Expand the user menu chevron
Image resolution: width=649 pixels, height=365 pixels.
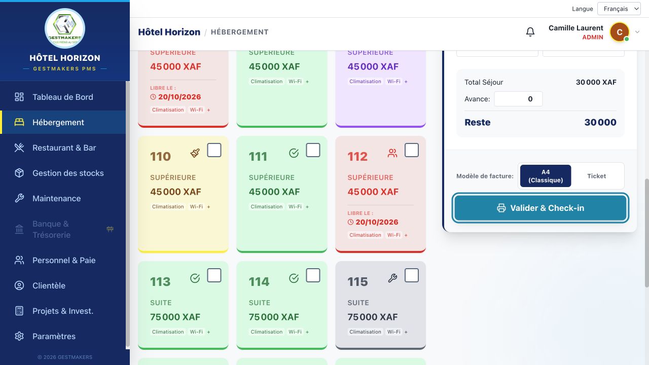638,32
